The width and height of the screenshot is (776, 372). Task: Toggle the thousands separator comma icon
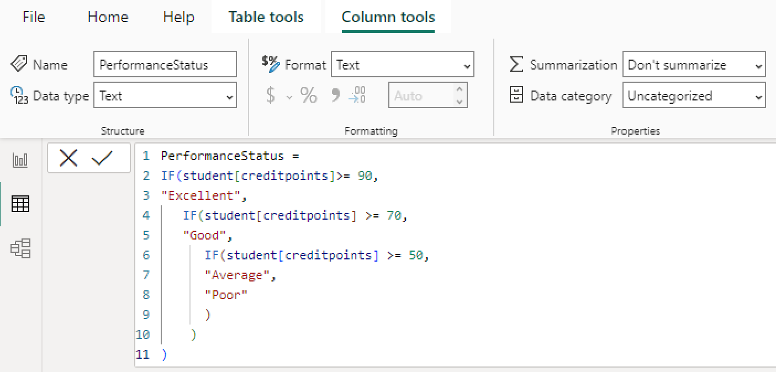pyautogui.click(x=335, y=95)
